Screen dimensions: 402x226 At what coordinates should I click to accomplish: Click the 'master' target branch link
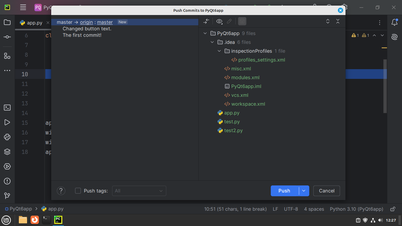(105, 22)
